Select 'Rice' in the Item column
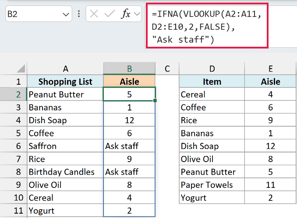Screen dimensions: 297x218 212,120
